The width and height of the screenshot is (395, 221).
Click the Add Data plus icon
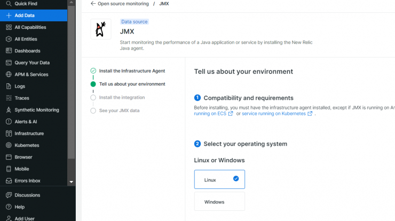point(9,15)
